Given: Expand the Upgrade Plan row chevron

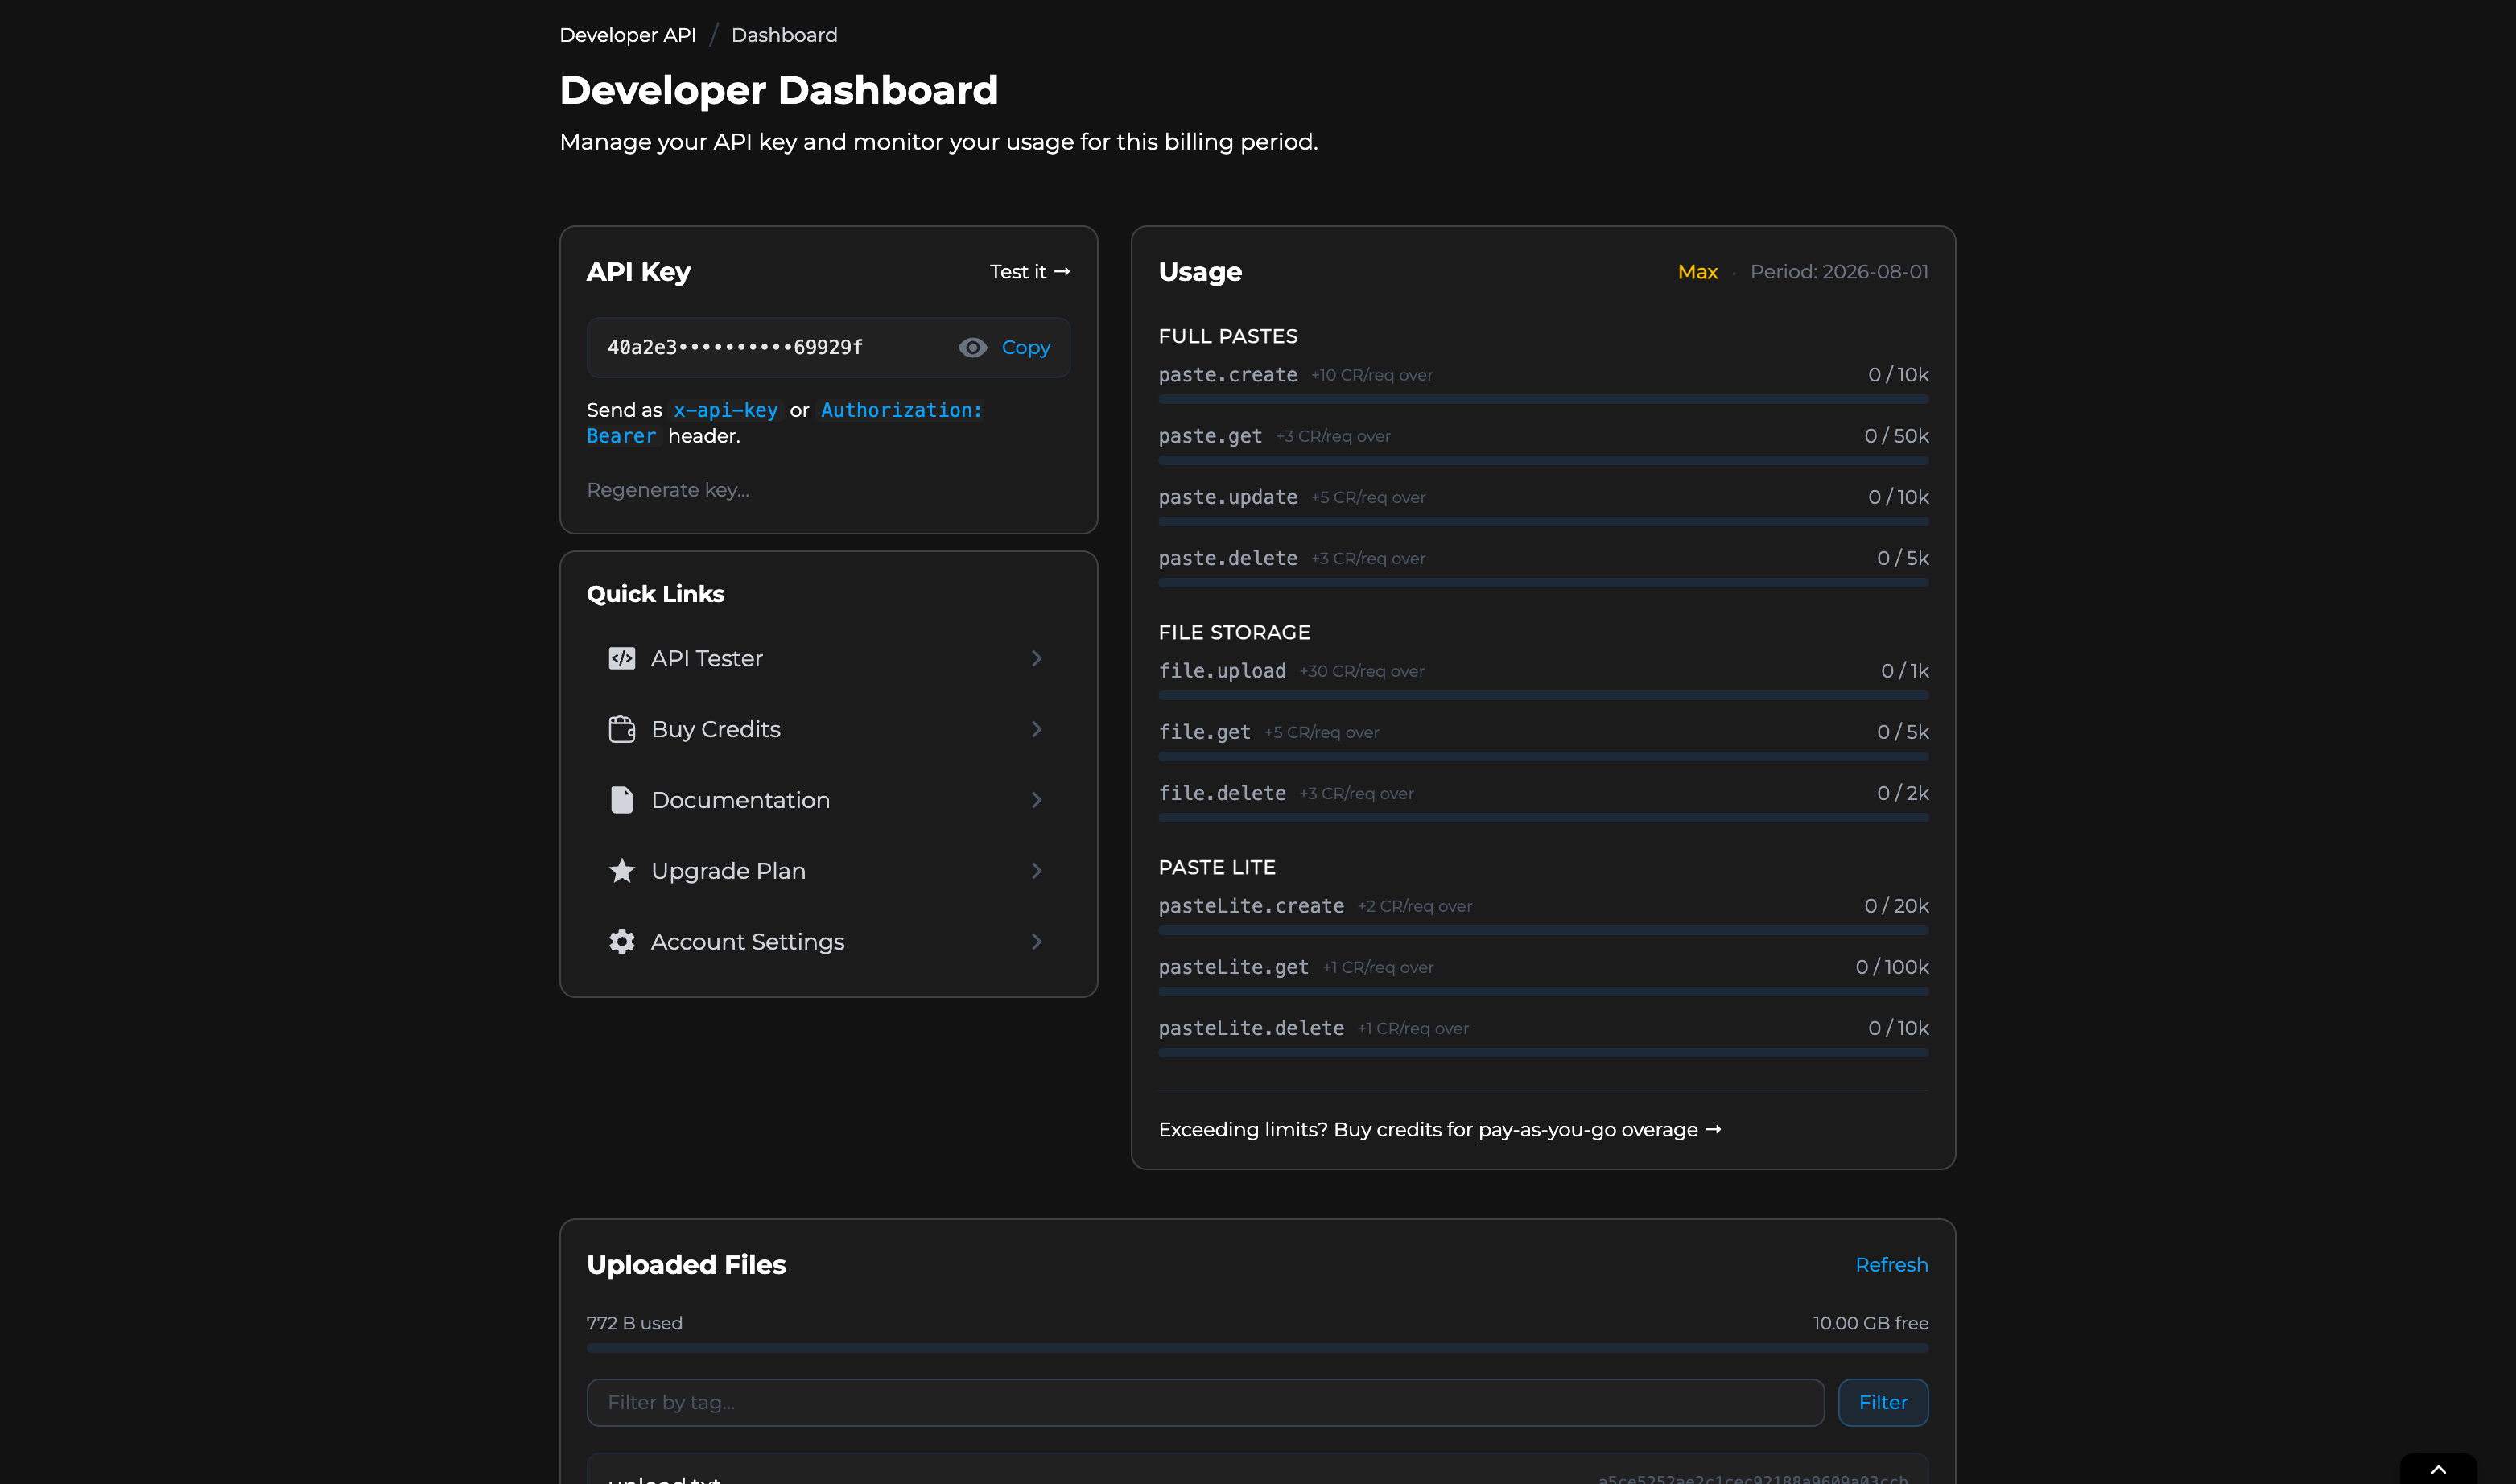Looking at the screenshot, I should tap(1036, 871).
